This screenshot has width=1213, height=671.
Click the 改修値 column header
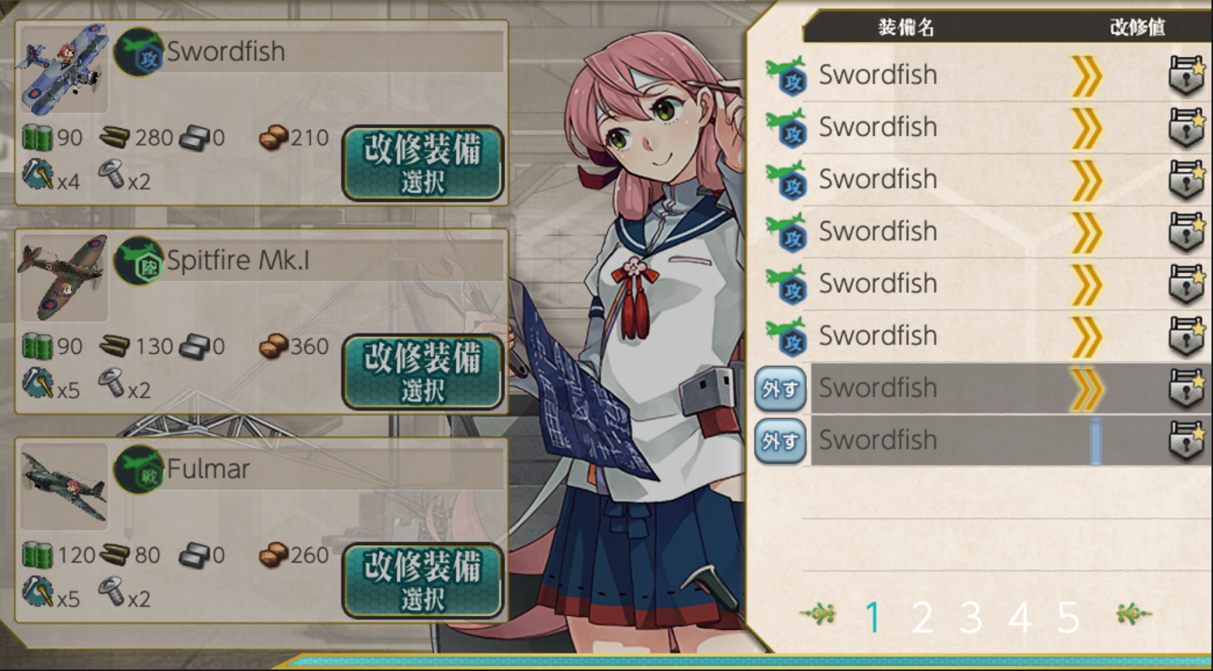pos(1137,28)
